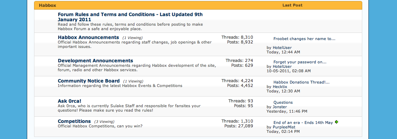The width and height of the screenshot is (397, 139).
Task: Open the 'Froobet changes her name to...' thread
Action: pyautogui.click(x=304, y=39)
